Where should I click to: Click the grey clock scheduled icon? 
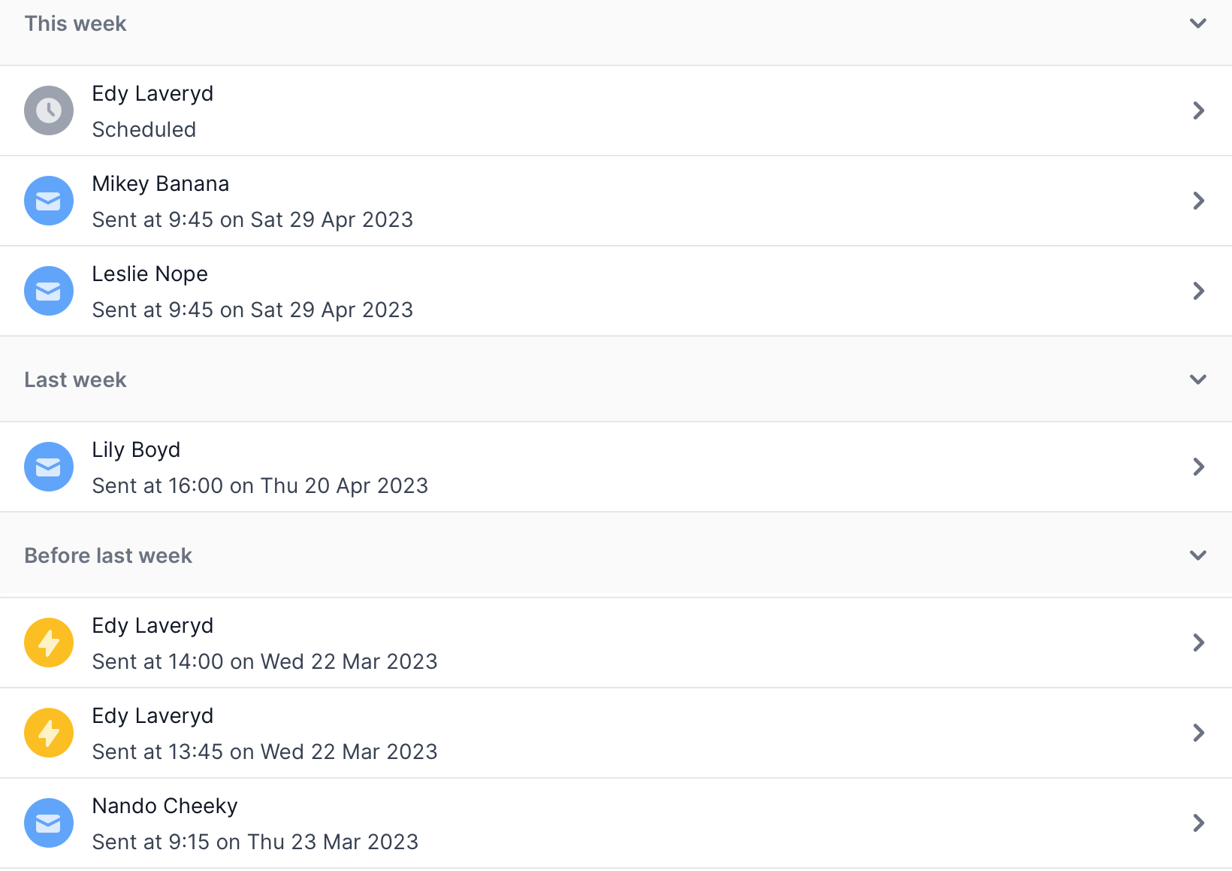point(49,110)
